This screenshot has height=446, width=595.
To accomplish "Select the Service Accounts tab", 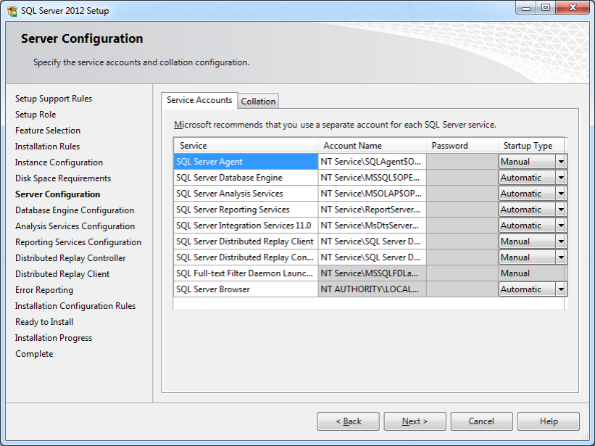I will [x=199, y=100].
